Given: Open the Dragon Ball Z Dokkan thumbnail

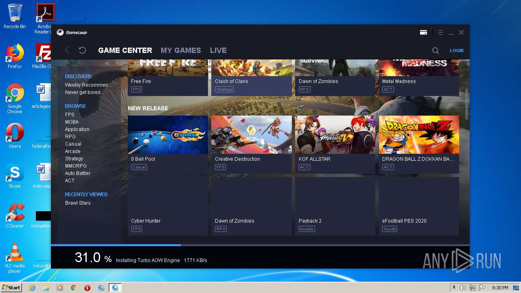Looking at the screenshot, I should coord(419,135).
